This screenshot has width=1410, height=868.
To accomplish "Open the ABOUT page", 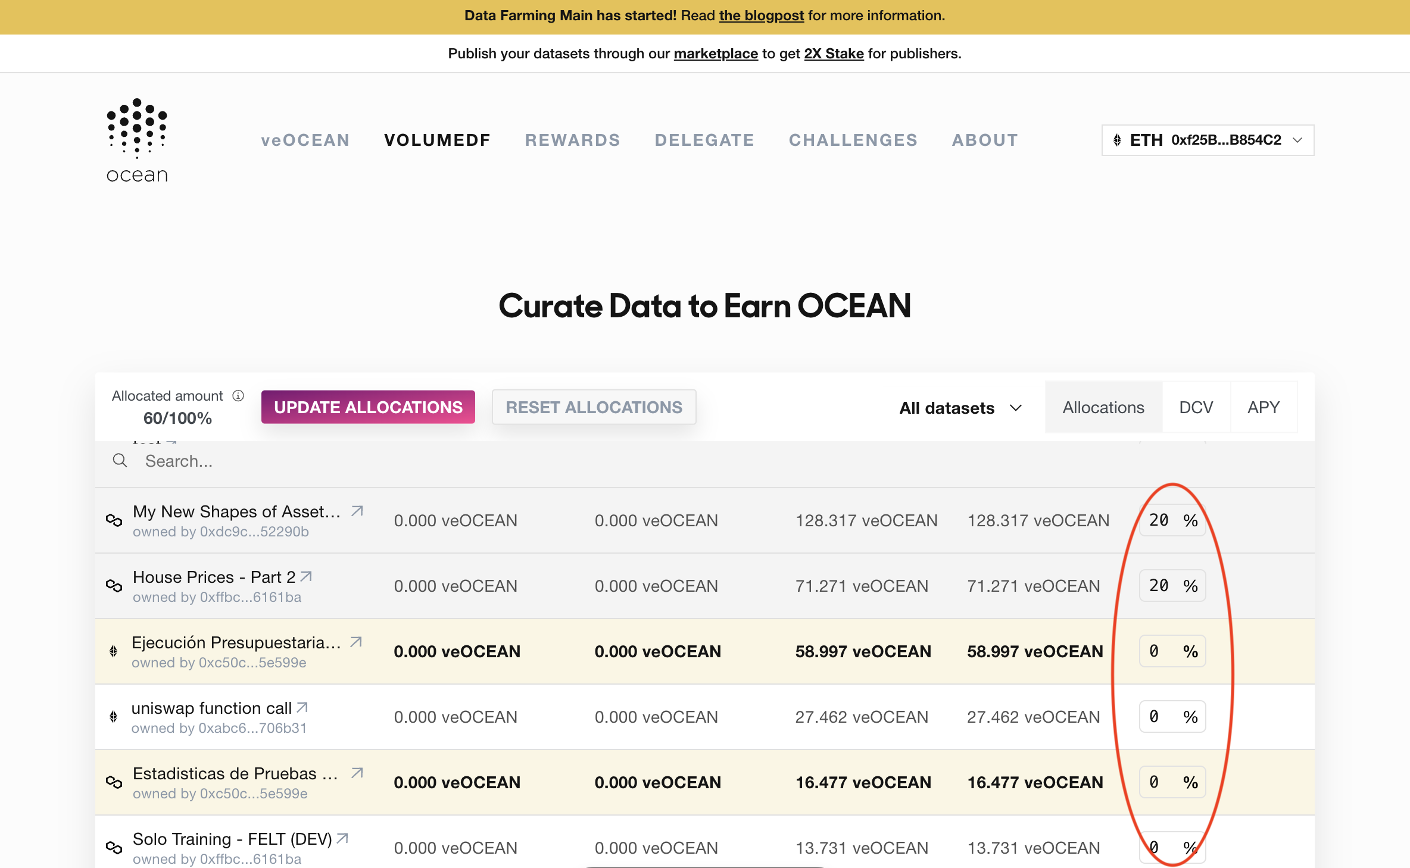I will pos(985,140).
